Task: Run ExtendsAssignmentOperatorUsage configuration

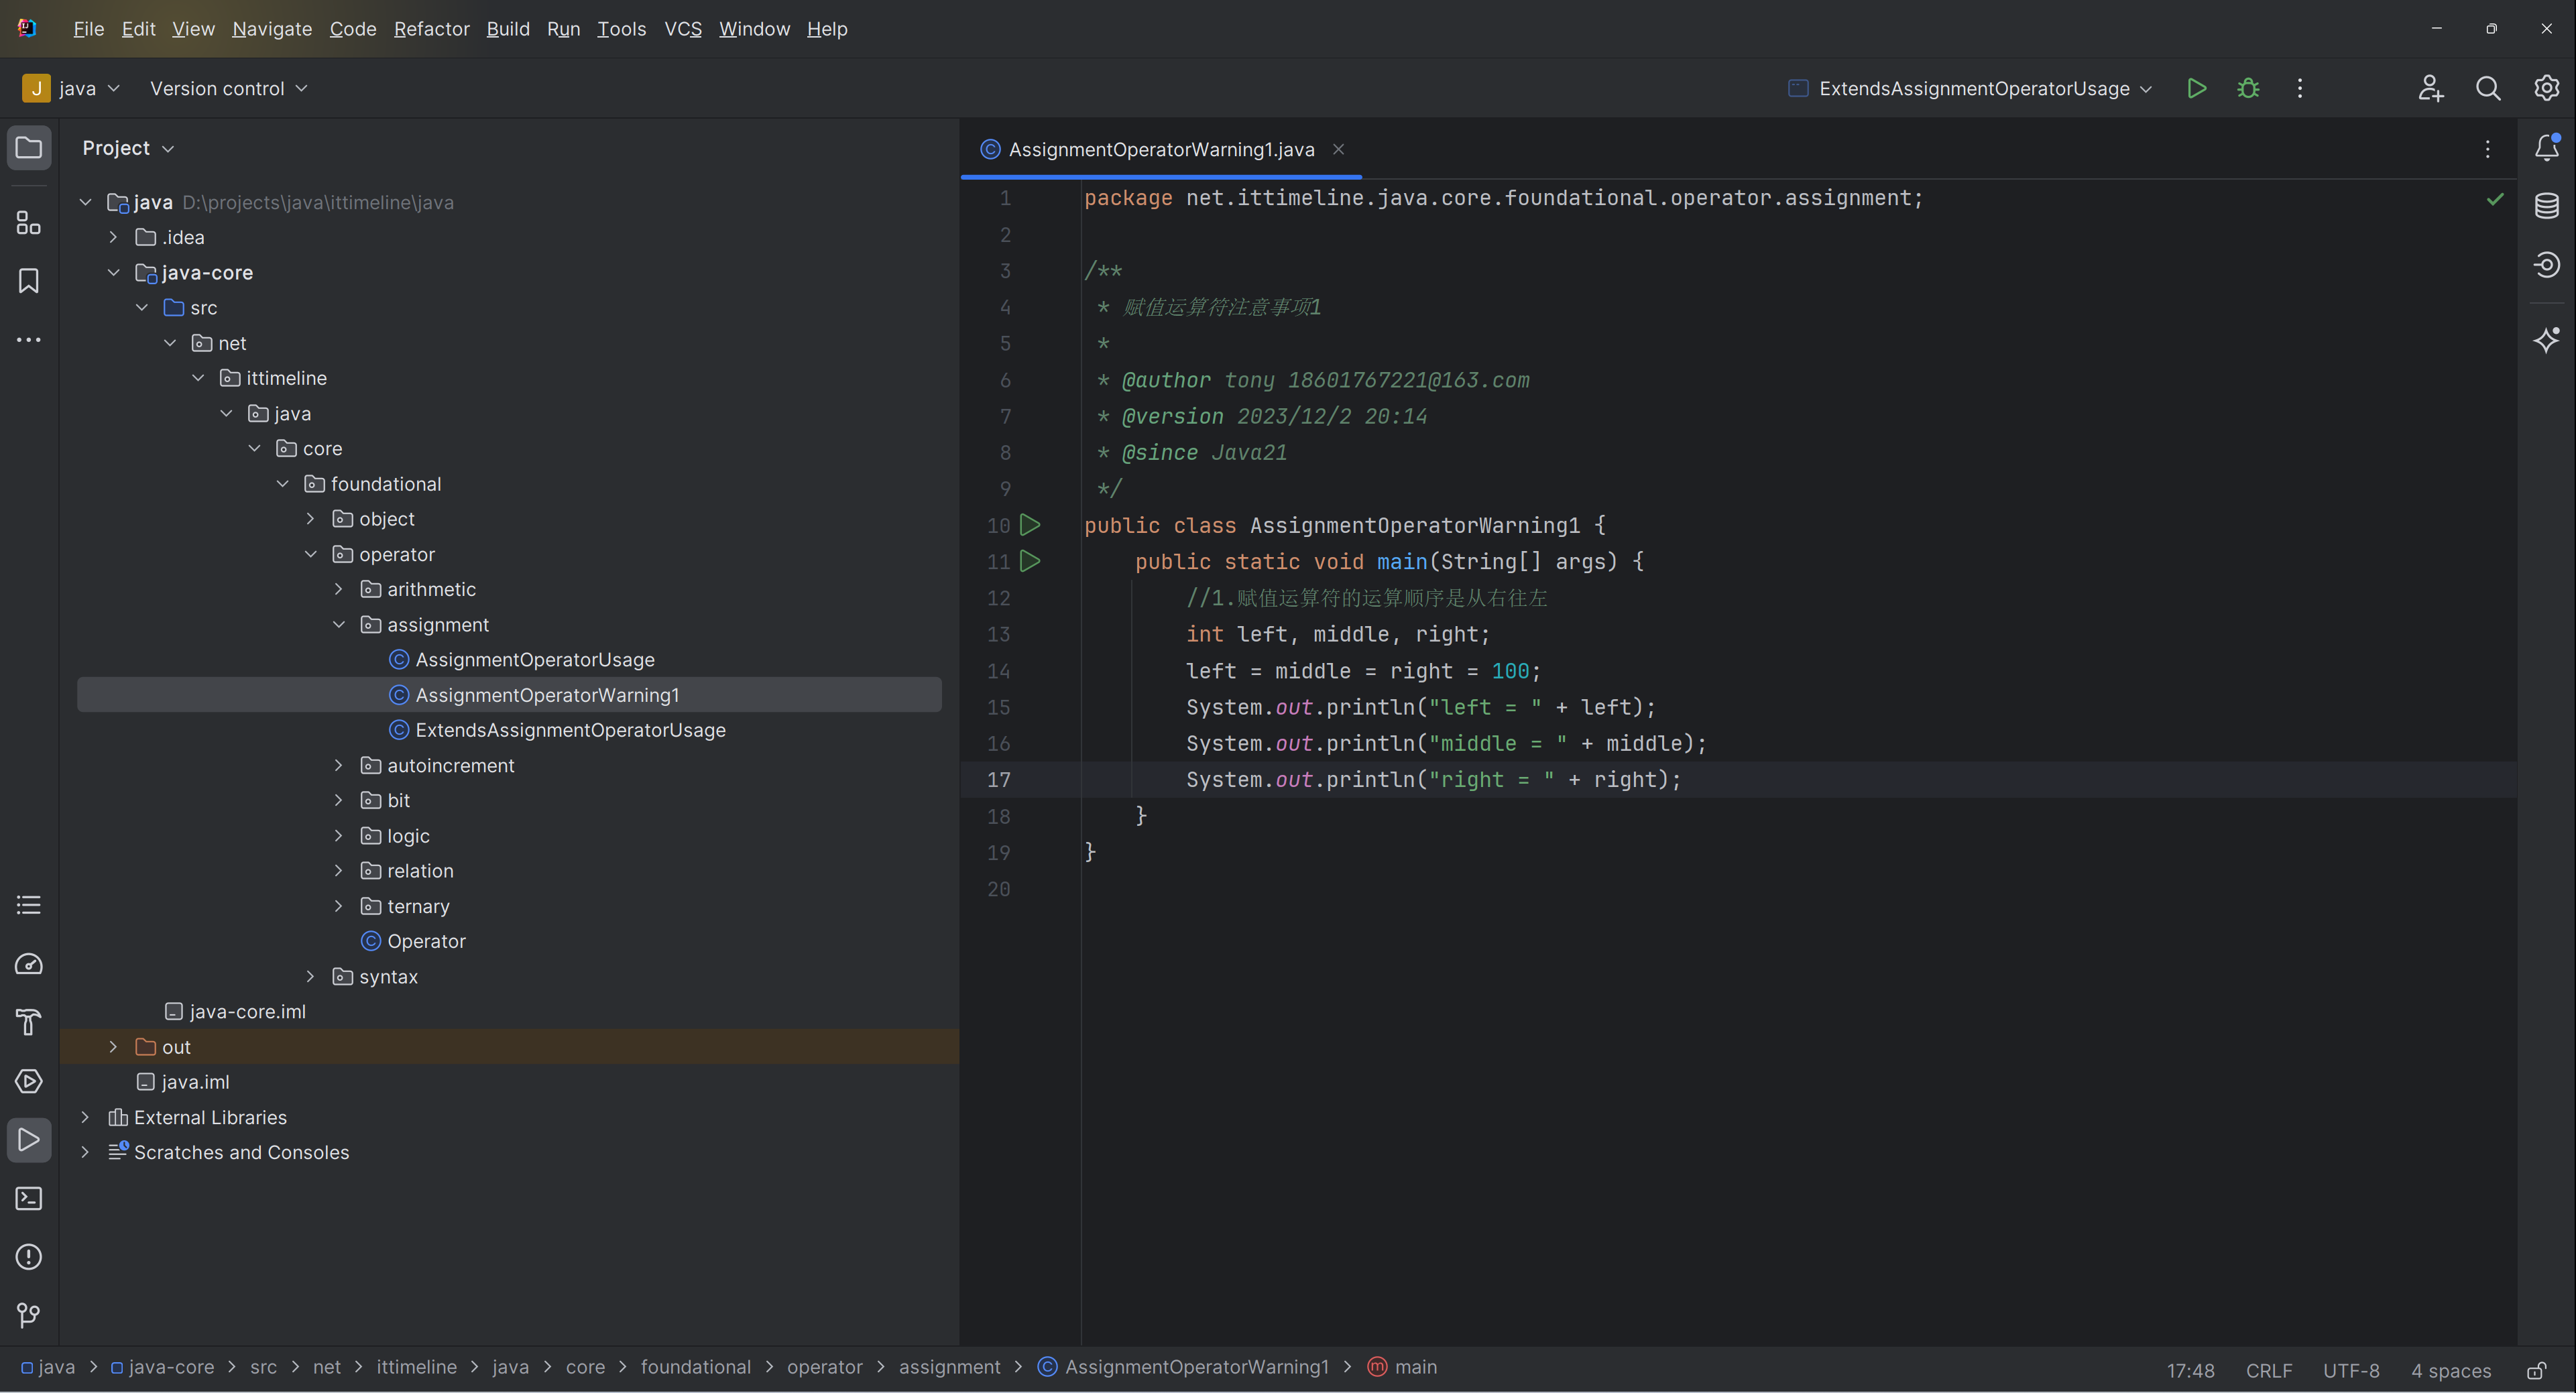Action: [2197, 88]
